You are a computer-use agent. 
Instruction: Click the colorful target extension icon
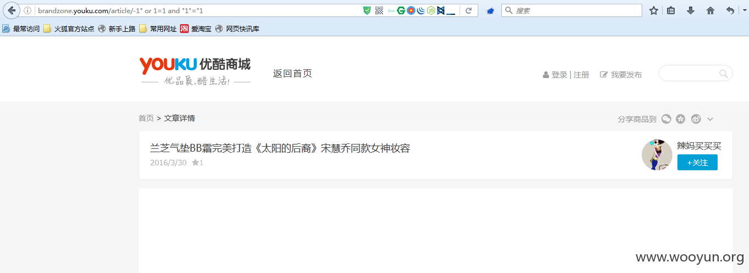coord(411,10)
